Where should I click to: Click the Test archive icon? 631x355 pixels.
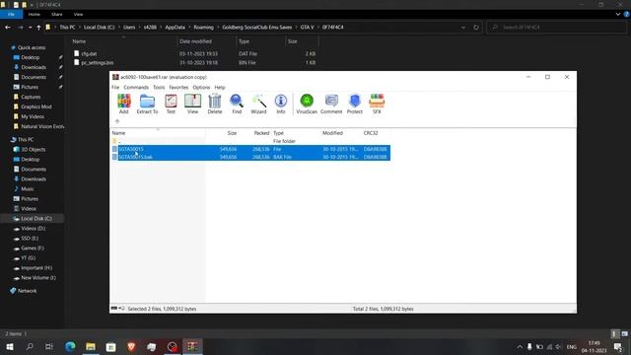point(171,104)
